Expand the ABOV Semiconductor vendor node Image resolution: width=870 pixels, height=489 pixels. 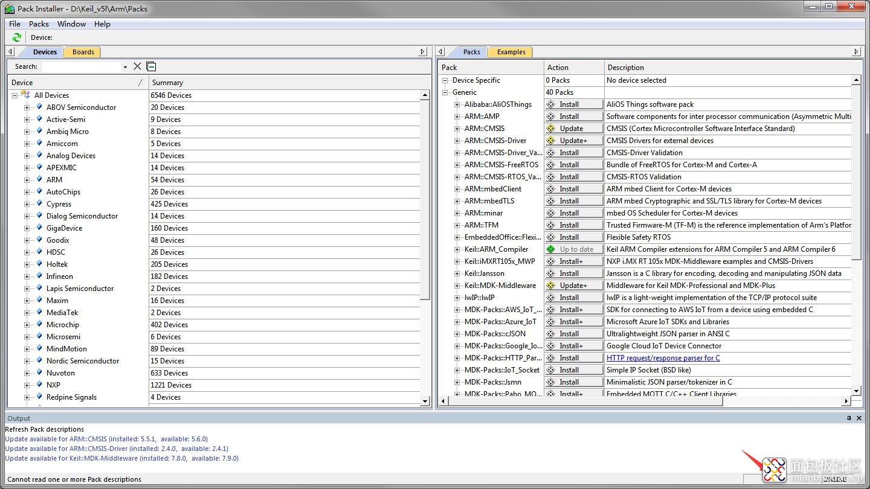[x=27, y=107]
